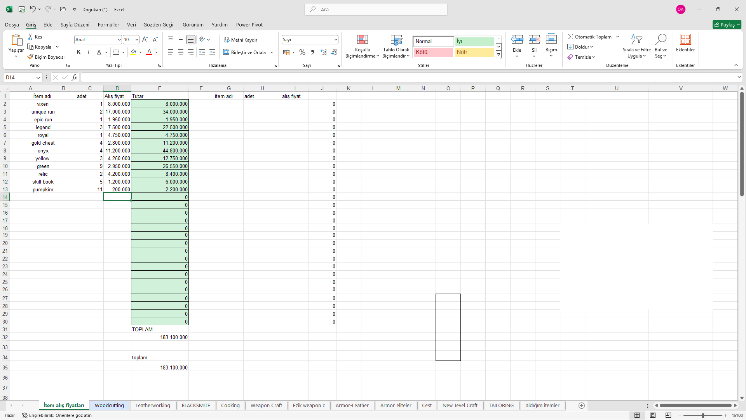Expand the formula bar
746x420 pixels.
[x=739, y=77]
